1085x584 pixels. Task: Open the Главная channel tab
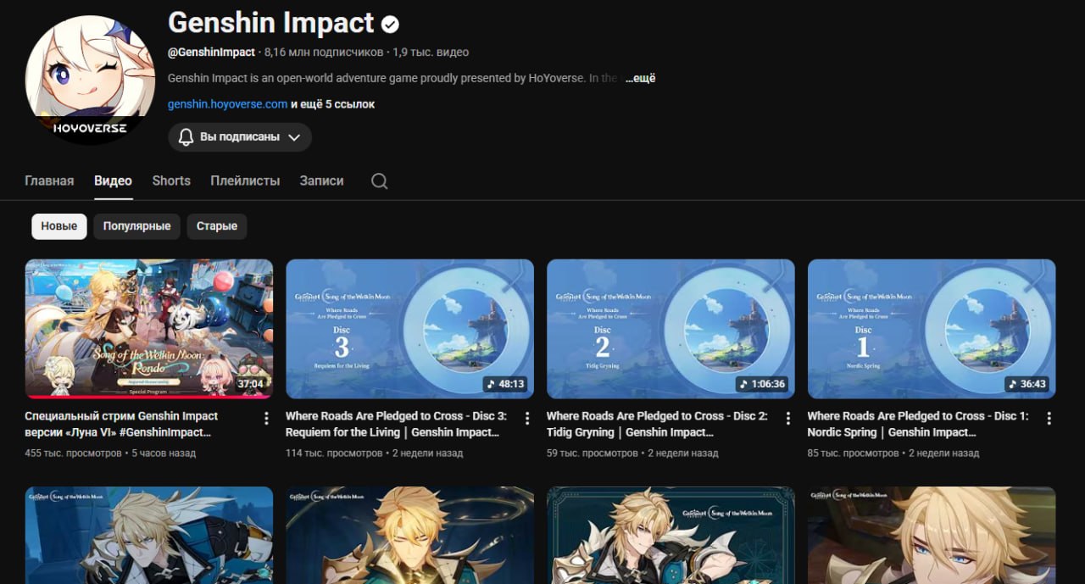pos(49,181)
